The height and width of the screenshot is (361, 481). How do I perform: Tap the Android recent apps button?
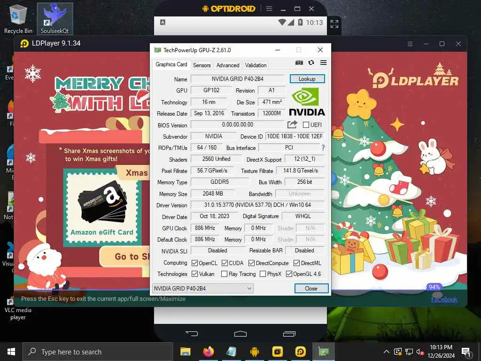[289, 334]
